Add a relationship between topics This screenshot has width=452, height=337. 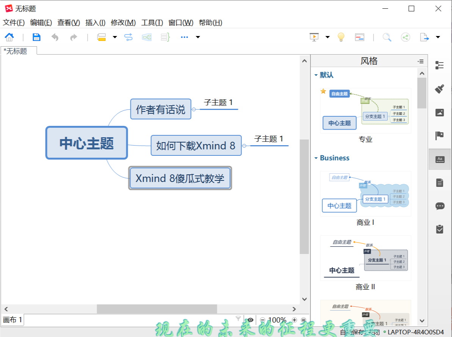pyautogui.click(x=128, y=37)
